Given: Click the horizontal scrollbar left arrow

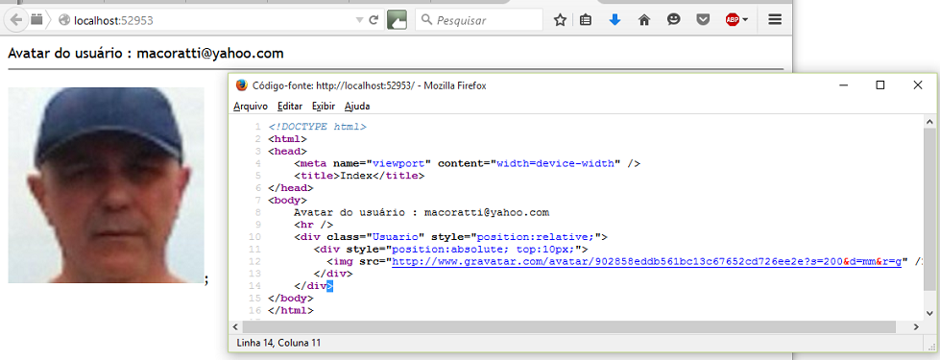Looking at the screenshot, I should click(235, 327).
